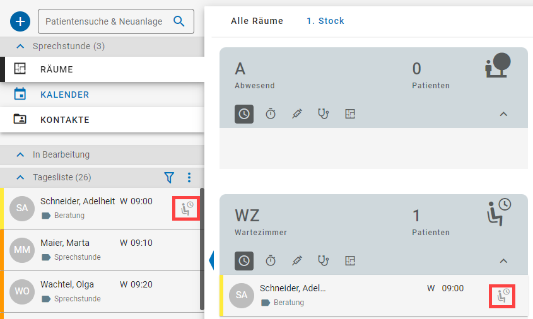The height and width of the screenshot is (319, 533).
Task: Click the search magnifier icon
Action: [179, 21]
